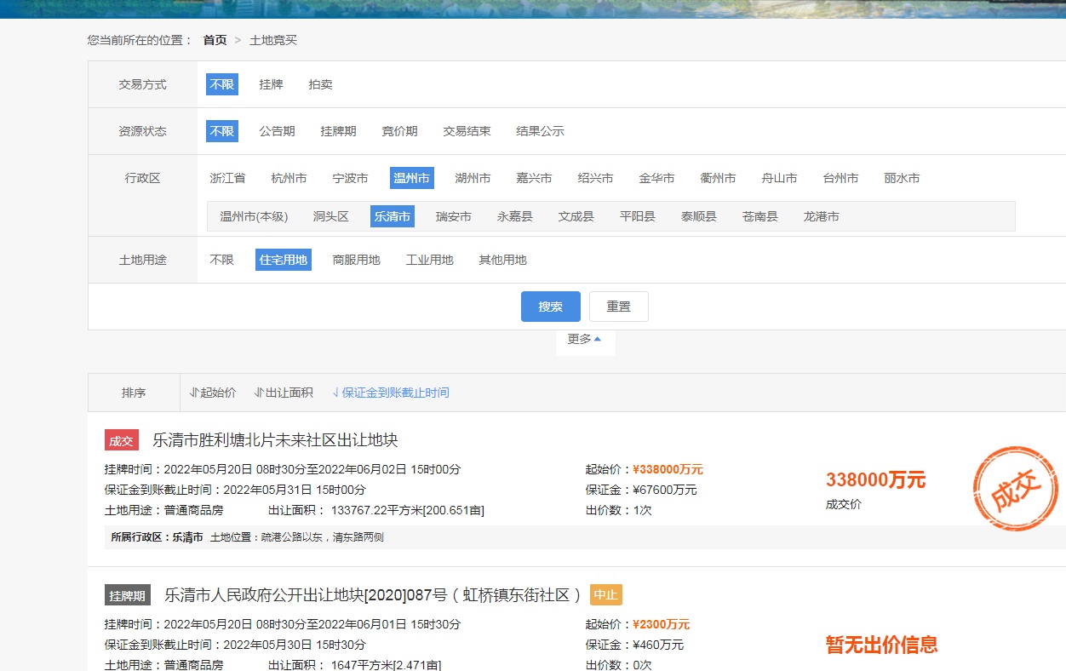This screenshot has height=671, width=1066.
Task: Open 乐清市胜利塘北片未来社区出让地块 listing
Action: pos(275,440)
